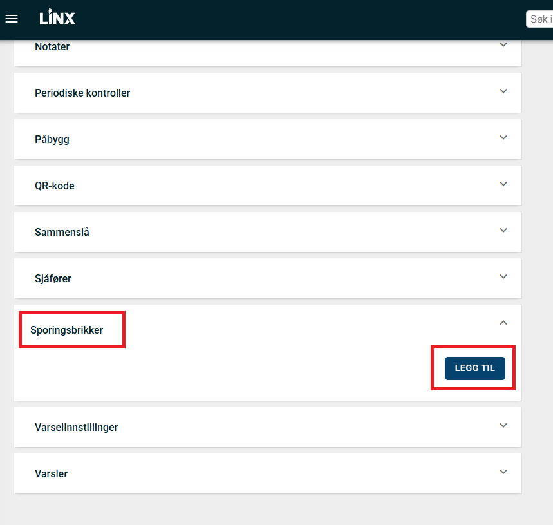Expand the QR-kode chevron arrow

[x=503, y=184]
